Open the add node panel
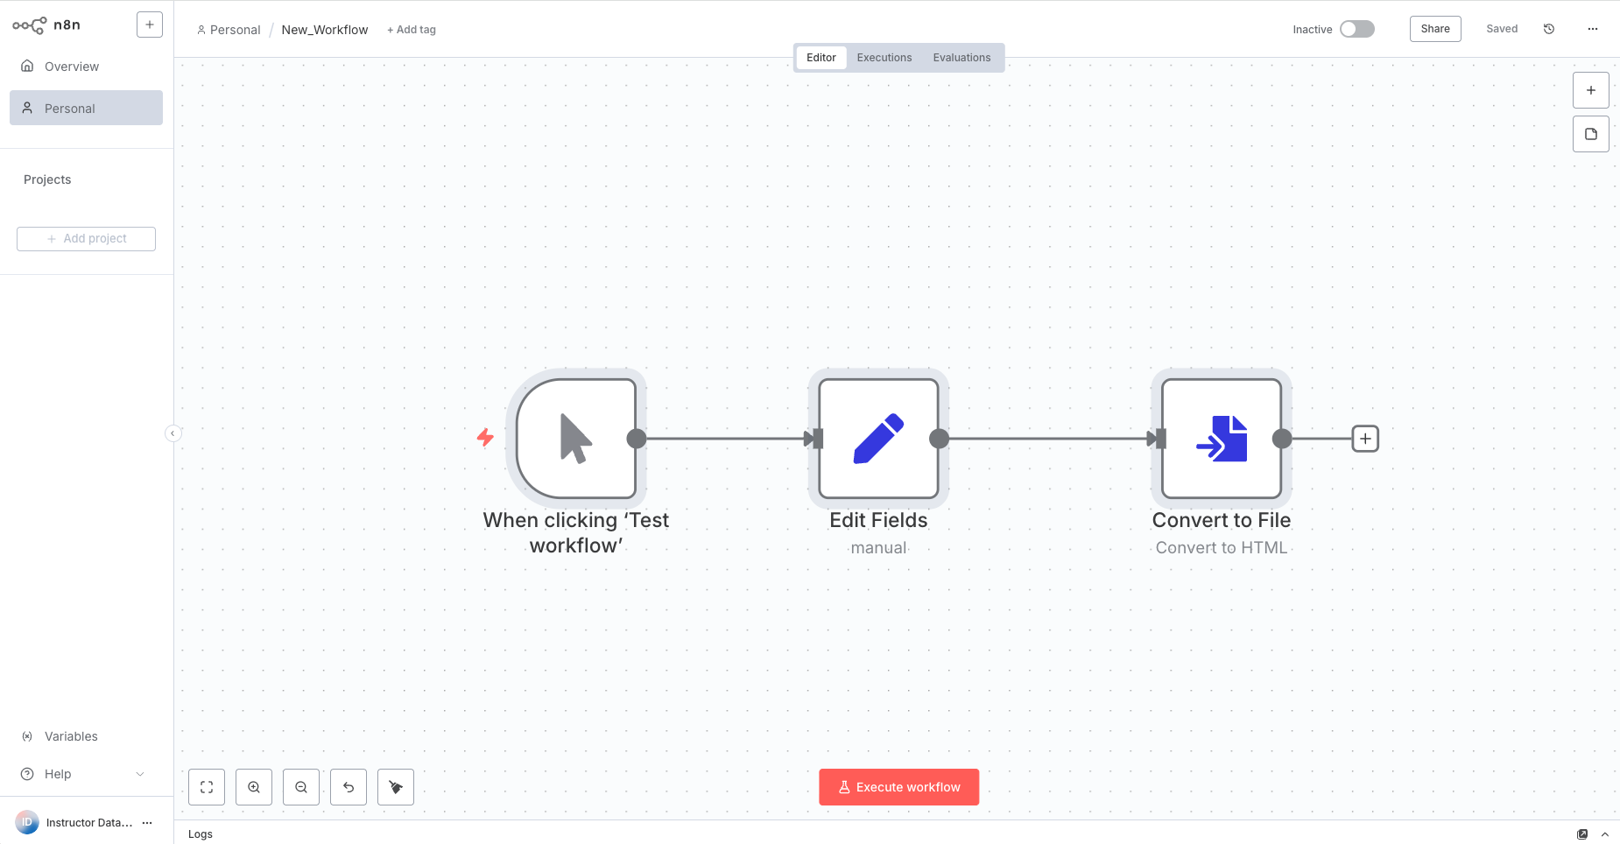 [x=1591, y=90]
